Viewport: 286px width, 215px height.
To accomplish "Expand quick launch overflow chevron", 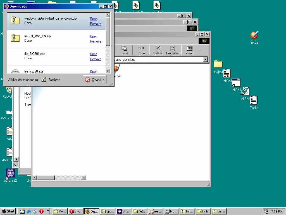I will (x=47, y=211).
